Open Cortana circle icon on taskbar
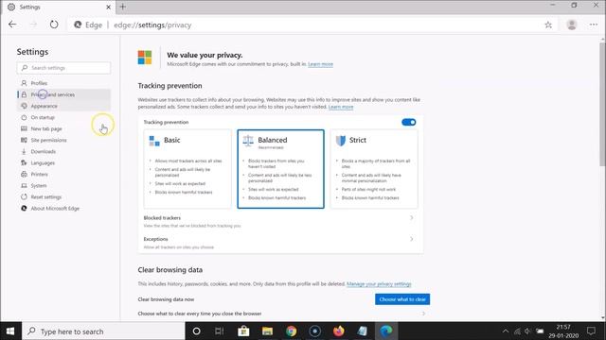This screenshot has height=340, width=606. tap(196, 331)
